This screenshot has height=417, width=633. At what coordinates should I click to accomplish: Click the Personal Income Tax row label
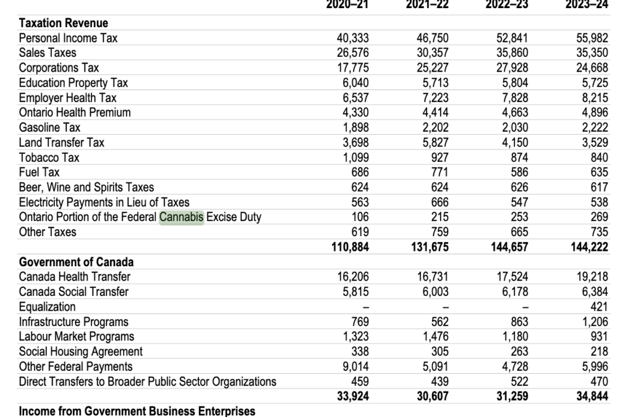pos(68,38)
